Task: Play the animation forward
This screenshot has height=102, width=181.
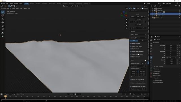Action: coord(76,94)
